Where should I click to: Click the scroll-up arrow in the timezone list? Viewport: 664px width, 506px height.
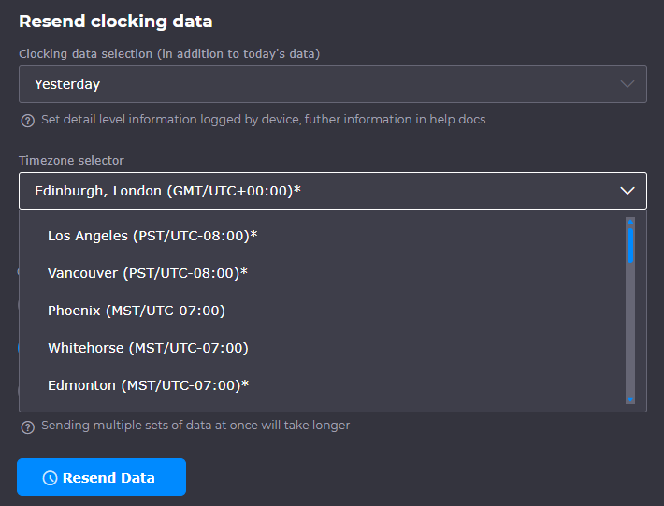[x=630, y=223]
